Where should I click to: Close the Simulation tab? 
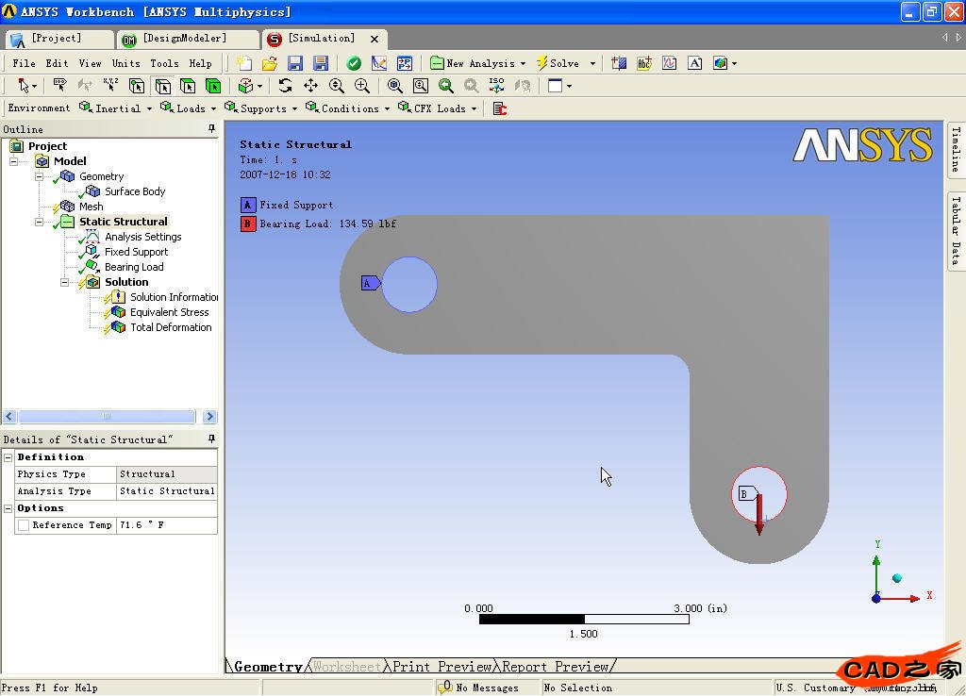click(x=375, y=39)
